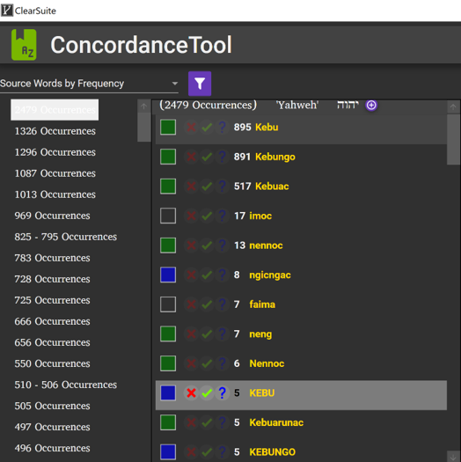The height and width of the screenshot is (462, 461).
Task: Click the word Kebuarunac in the list
Action: point(276,422)
